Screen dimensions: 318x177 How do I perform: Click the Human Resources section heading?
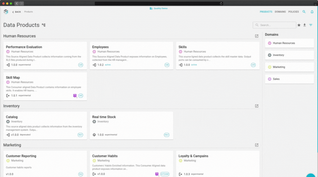click(19, 36)
